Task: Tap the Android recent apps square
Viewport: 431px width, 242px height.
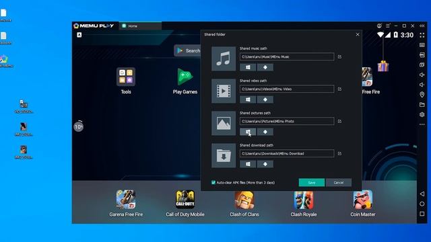Action: click(x=422, y=214)
